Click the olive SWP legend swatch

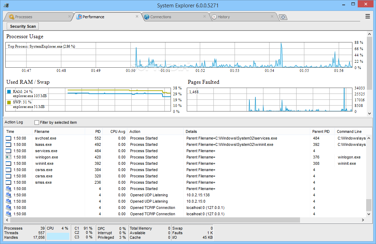tap(9, 102)
